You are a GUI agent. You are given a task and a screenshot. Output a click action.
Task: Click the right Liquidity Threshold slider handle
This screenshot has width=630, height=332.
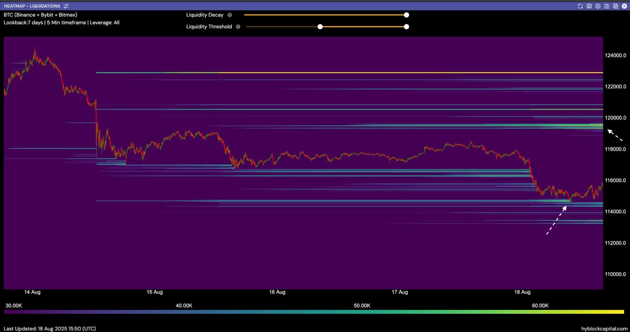tap(407, 27)
